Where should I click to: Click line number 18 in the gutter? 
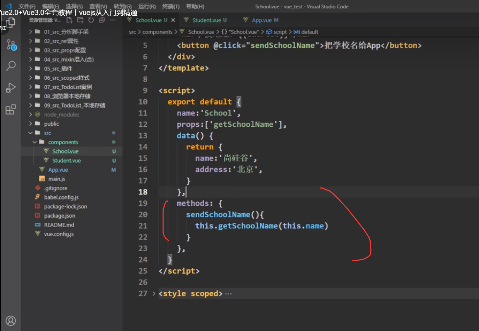click(x=143, y=192)
